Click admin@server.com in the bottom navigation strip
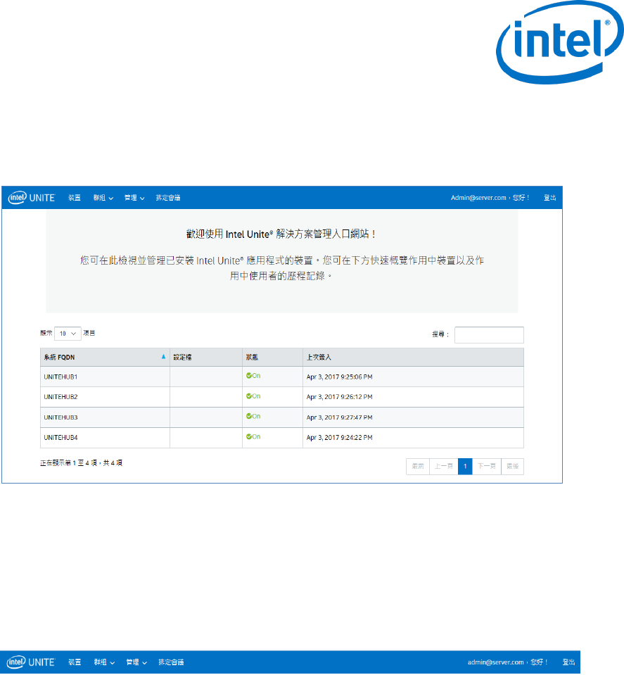 pos(495,662)
